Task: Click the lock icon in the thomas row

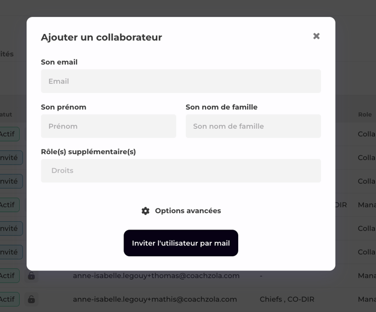Action: point(32,276)
